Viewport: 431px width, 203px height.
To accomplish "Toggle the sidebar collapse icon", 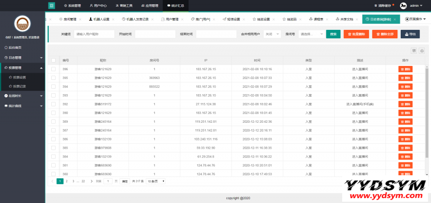I will (x=51, y=6).
